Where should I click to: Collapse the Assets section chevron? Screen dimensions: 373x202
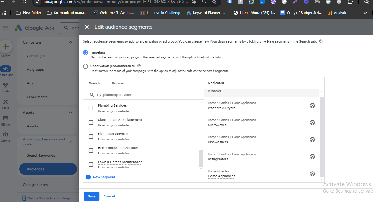(70, 112)
